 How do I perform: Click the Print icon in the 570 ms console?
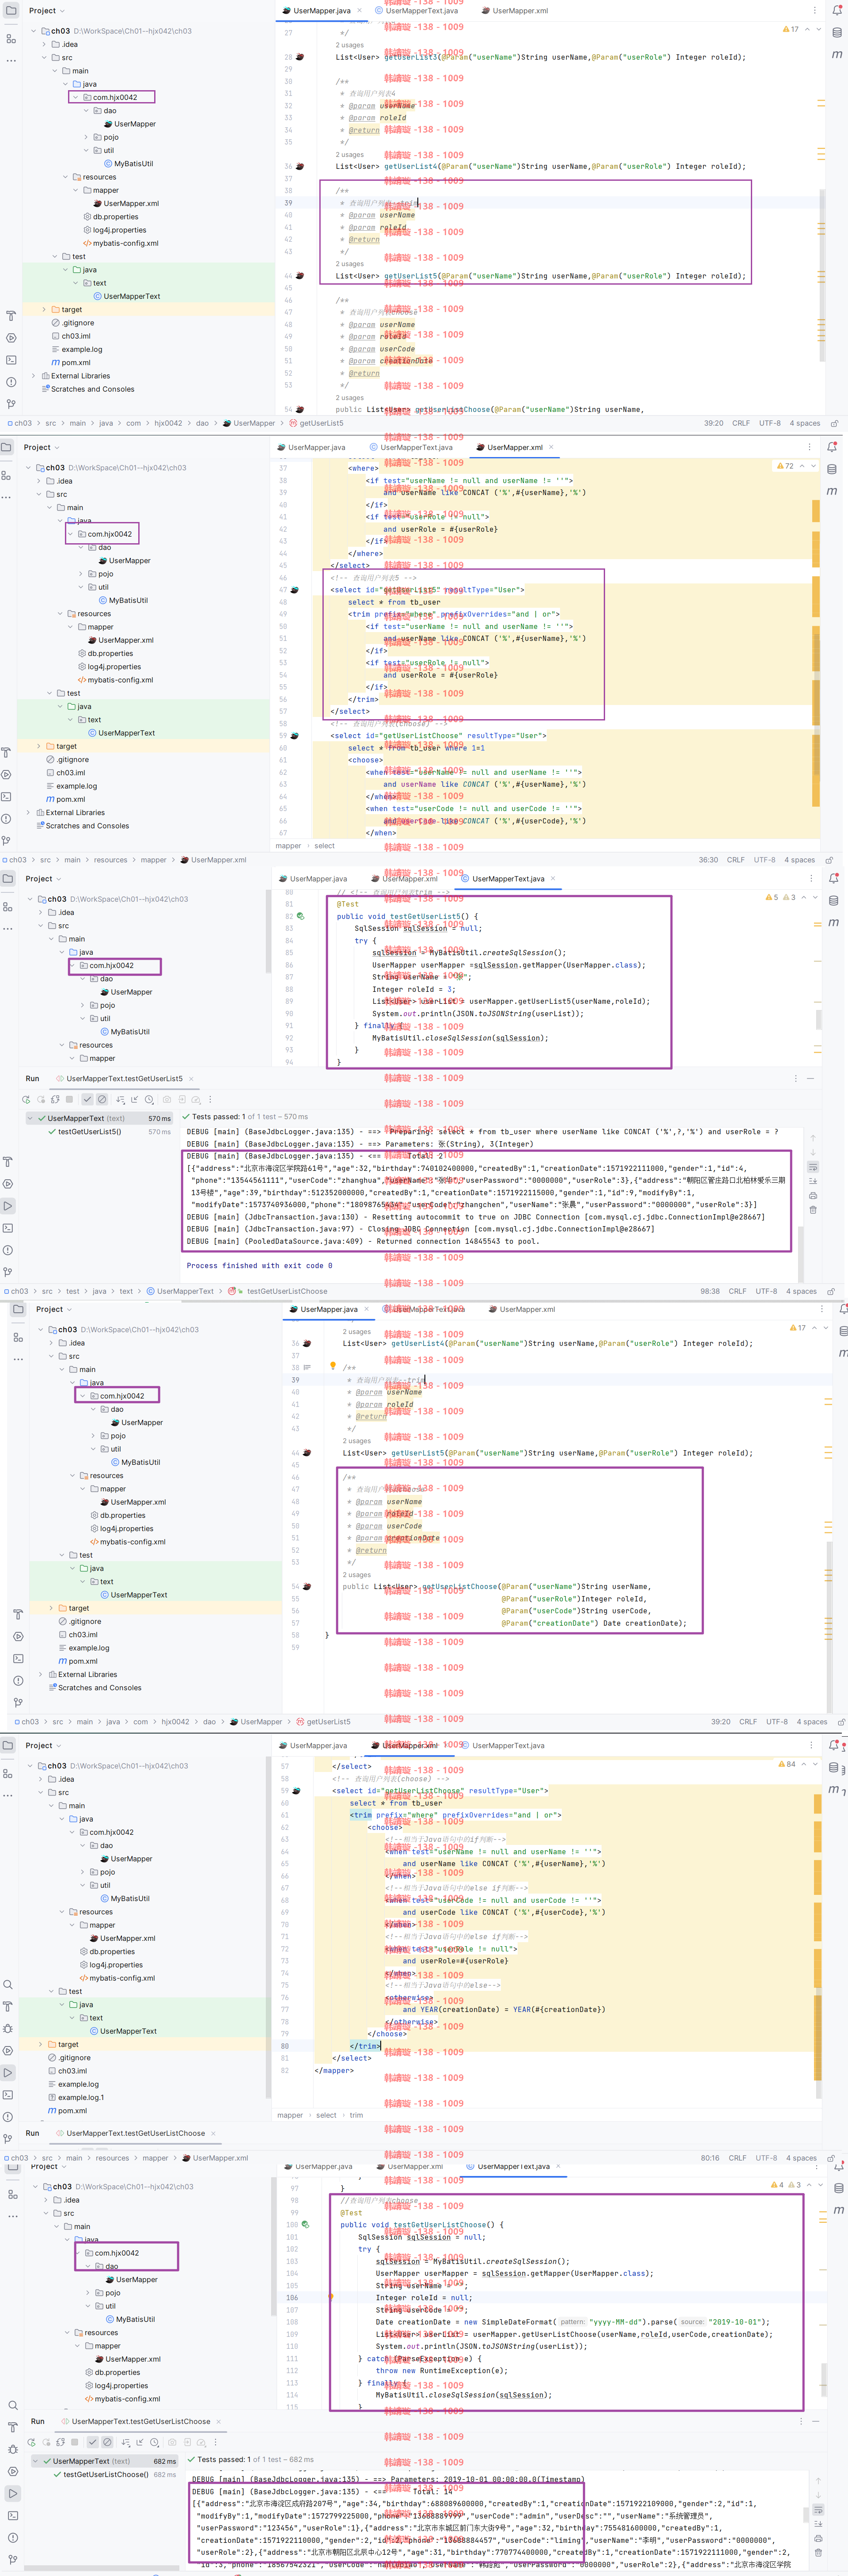[x=813, y=1195]
